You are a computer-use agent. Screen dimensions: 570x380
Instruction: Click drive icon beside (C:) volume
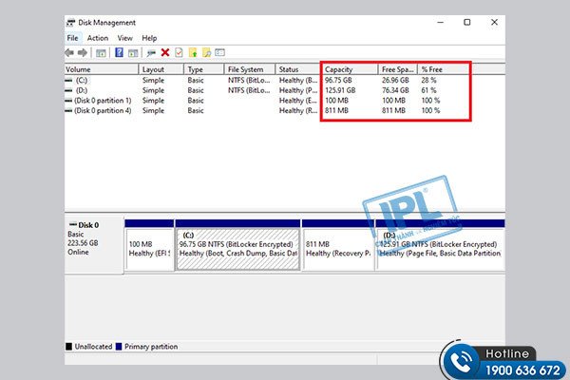(68, 81)
